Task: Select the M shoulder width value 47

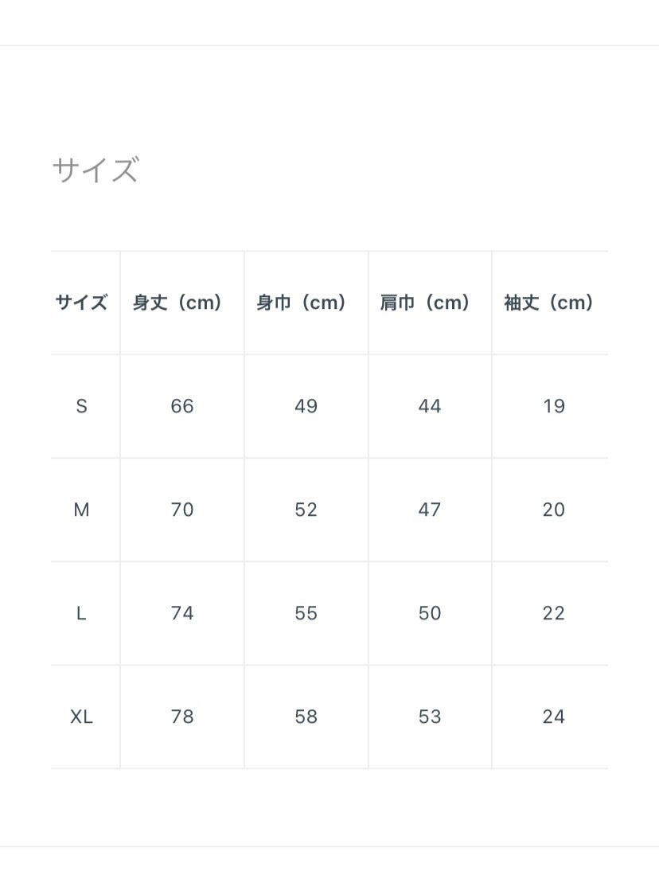Action: (x=430, y=510)
